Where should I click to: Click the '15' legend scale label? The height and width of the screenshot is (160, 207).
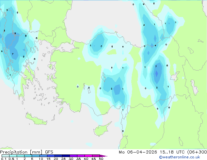pyautogui.click(x=48, y=159)
